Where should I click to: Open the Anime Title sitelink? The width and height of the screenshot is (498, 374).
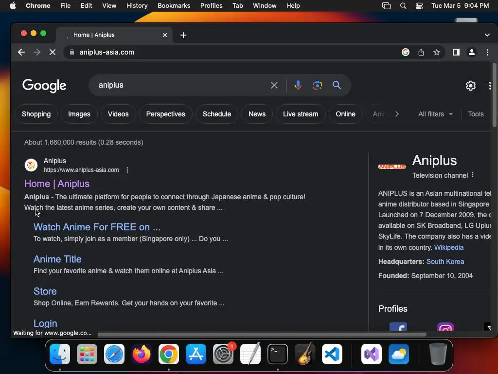[57, 259]
